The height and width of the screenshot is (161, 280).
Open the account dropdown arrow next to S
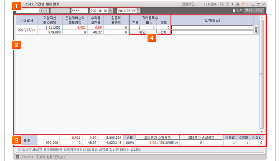pos(46,11)
